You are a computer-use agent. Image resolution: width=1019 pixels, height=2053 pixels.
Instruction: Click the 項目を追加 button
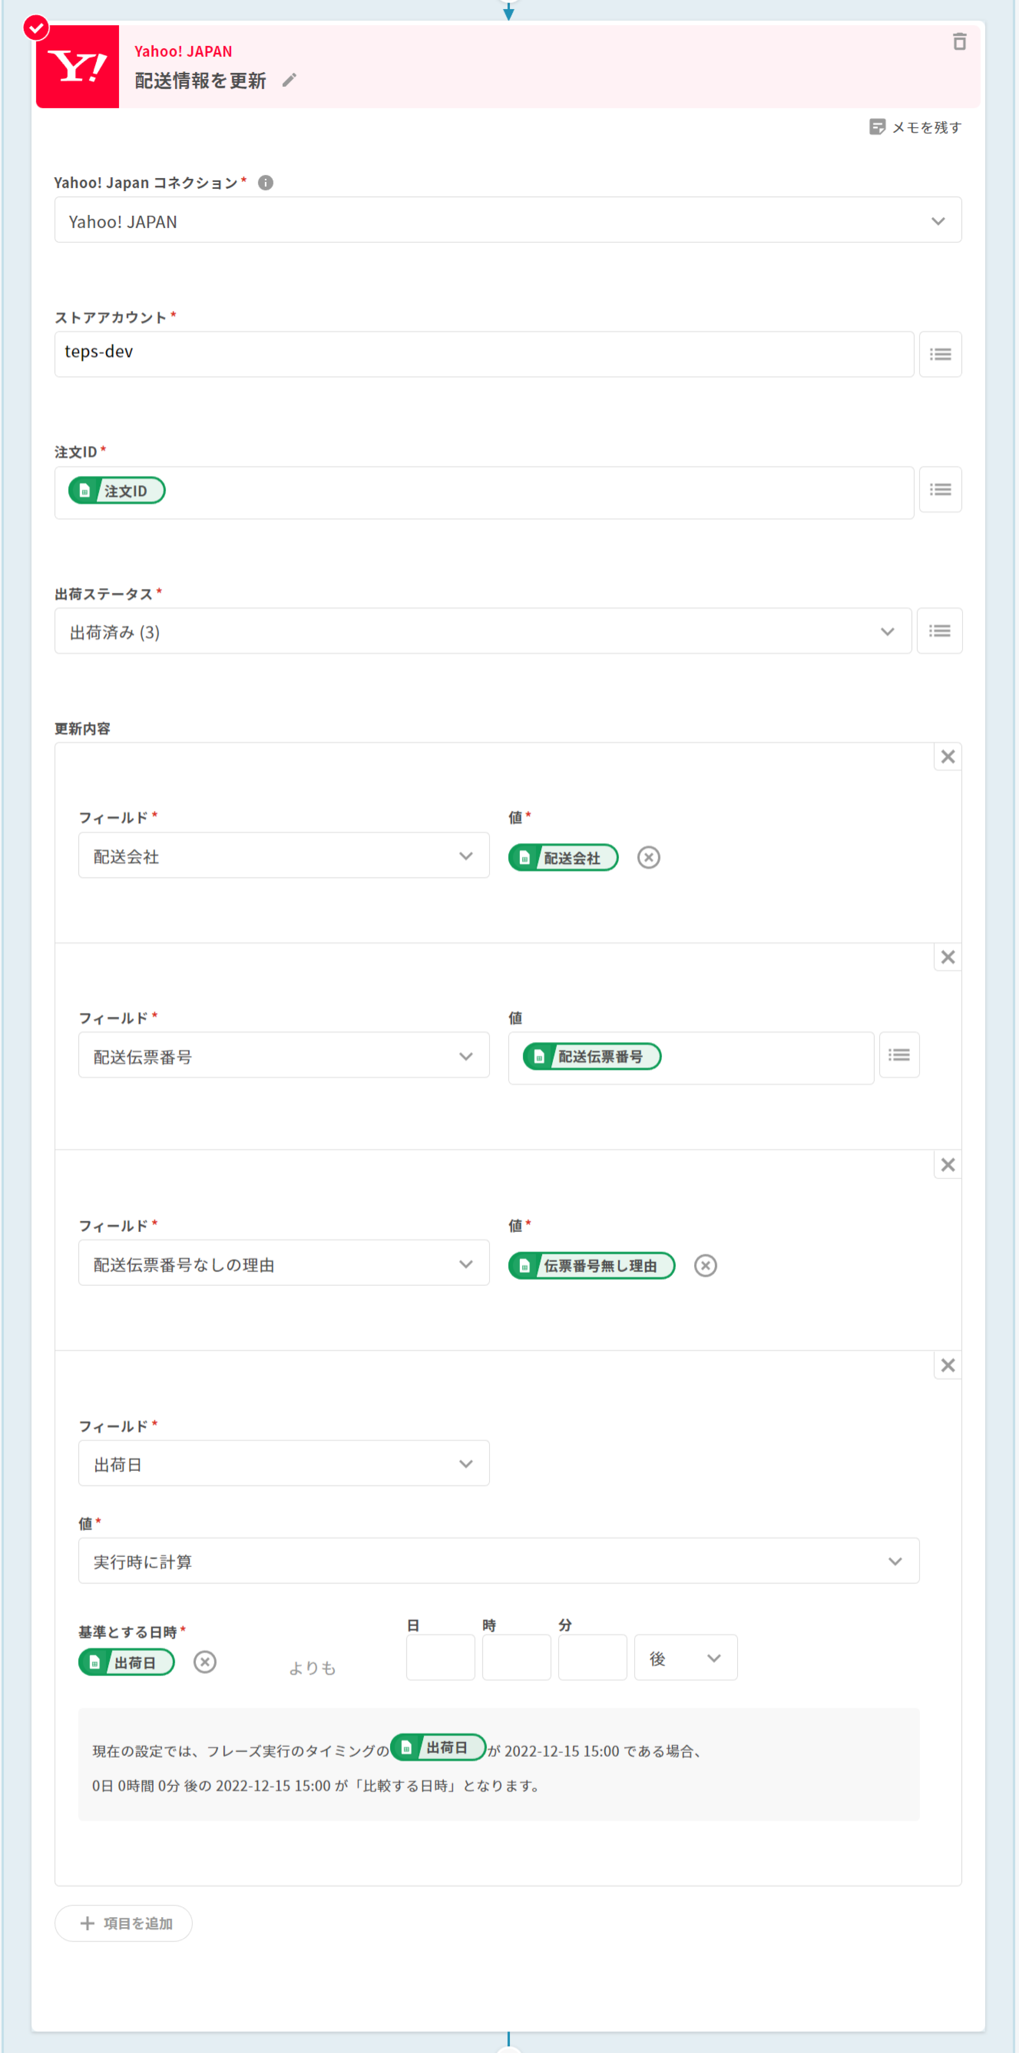pyautogui.click(x=124, y=1924)
